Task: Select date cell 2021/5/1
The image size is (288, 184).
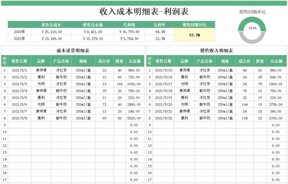Action: click(19, 70)
